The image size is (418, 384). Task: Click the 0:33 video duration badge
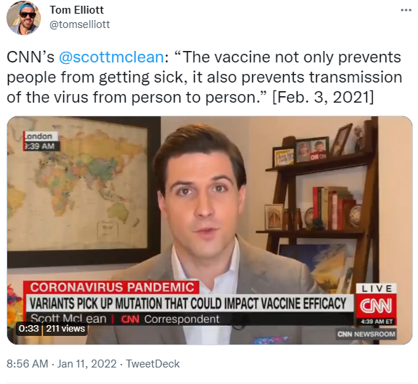coord(29,328)
